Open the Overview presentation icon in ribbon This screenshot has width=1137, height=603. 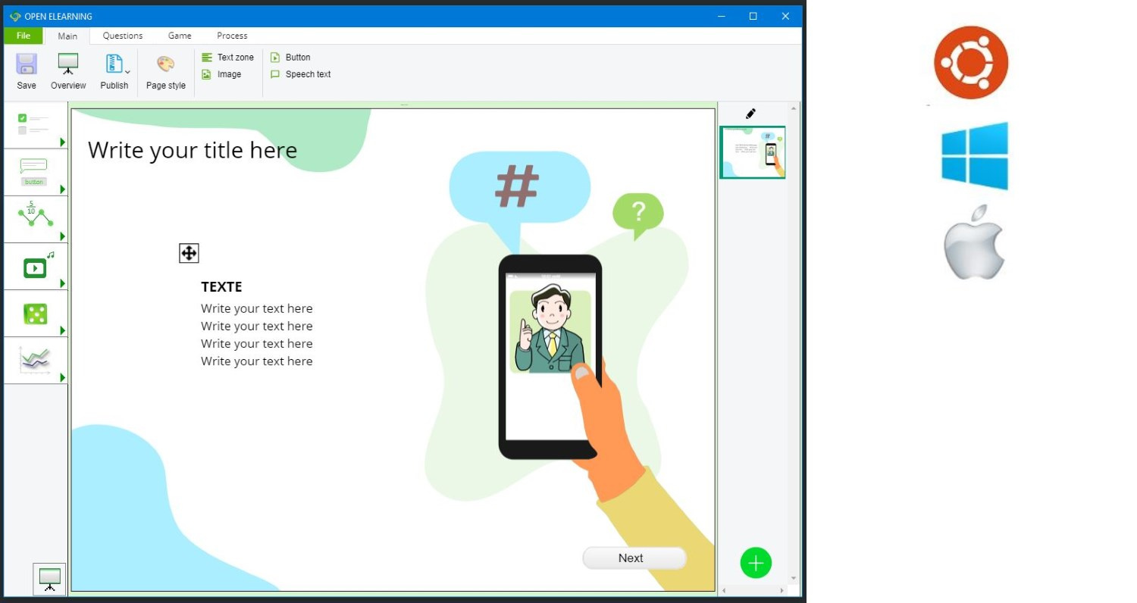pyautogui.click(x=68, y=64)
